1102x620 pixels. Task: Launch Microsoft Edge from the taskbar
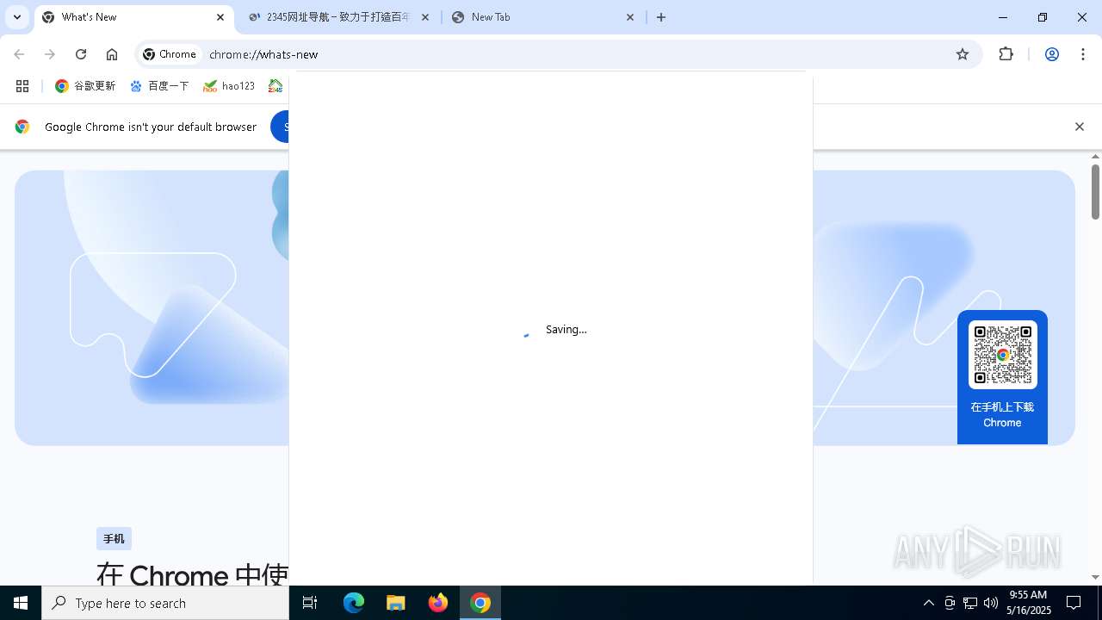pyautogui.click(x=354, y=603)
